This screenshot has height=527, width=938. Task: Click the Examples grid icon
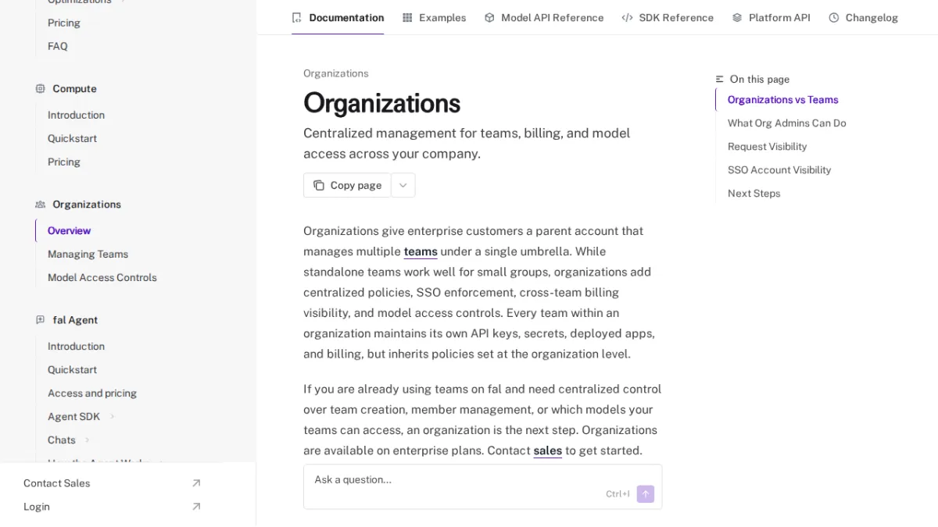(x=407, y=17)
